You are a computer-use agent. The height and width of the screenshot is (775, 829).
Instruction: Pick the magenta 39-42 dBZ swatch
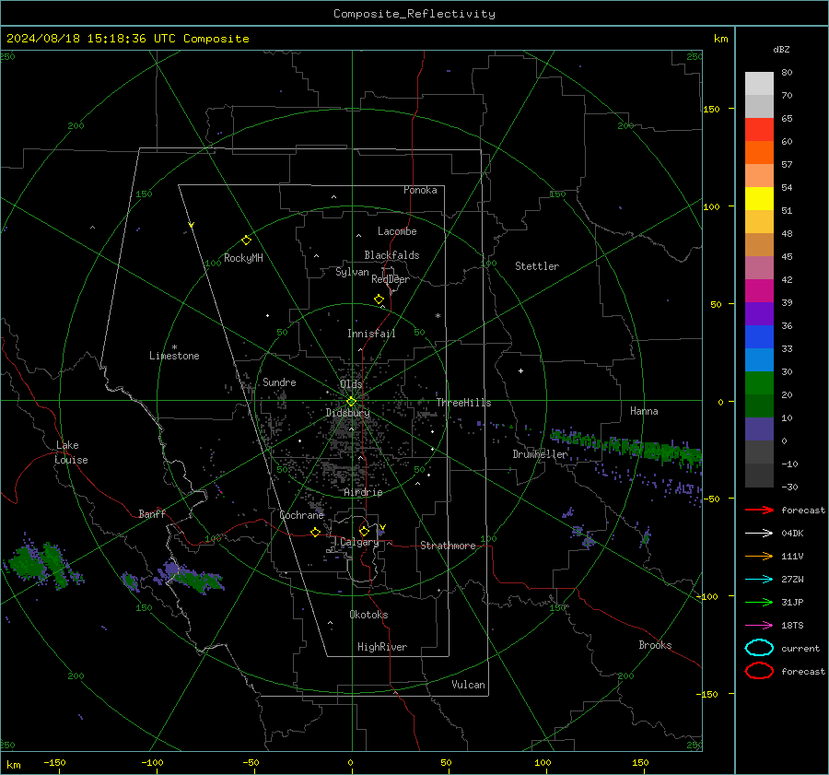pos(759,290)
